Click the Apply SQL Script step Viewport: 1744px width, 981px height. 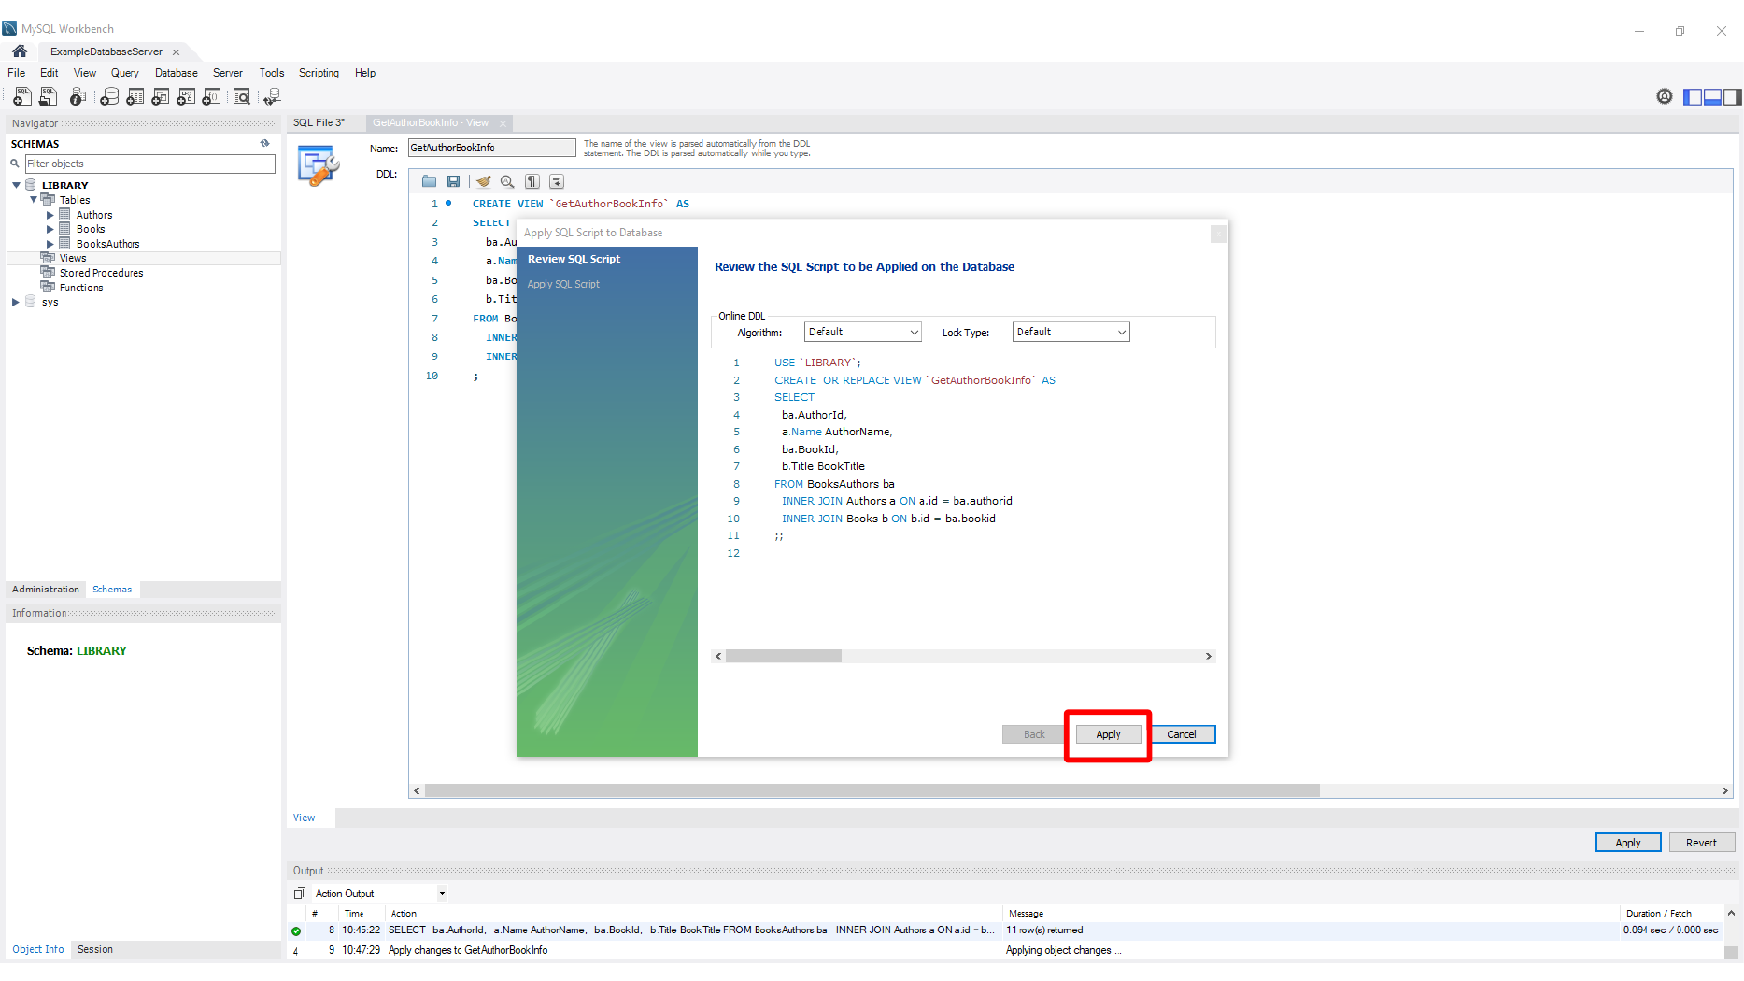pos(563,284)
